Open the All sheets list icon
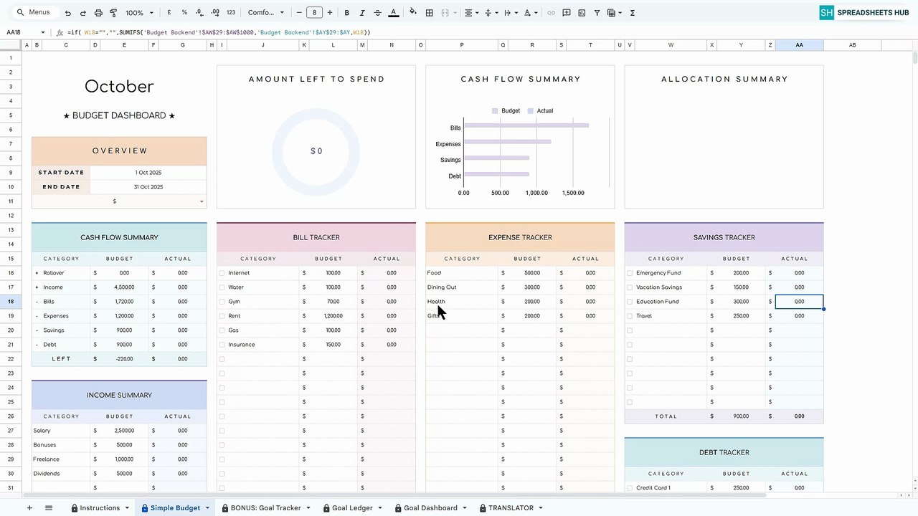Image resolution: width=918 pixels, height=516 pixels. pos(49,508)
